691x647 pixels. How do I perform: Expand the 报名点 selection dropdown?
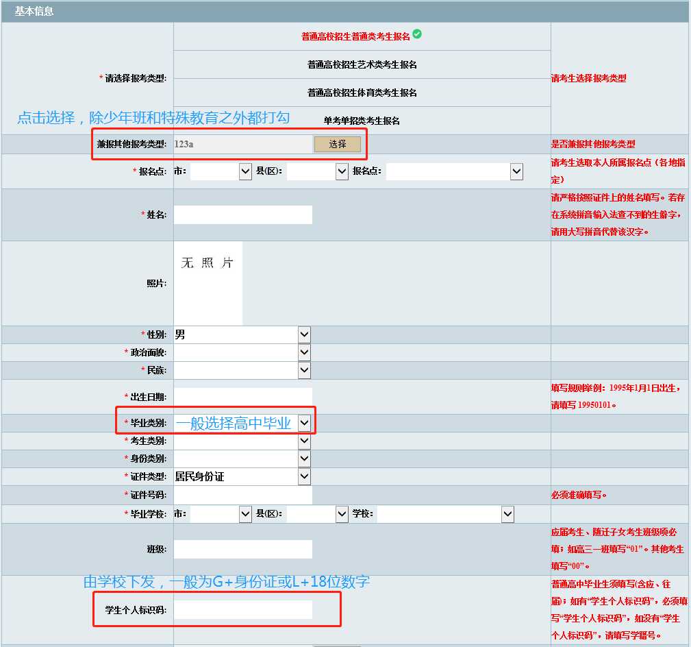pyautogui.click(x=516, y=171)
